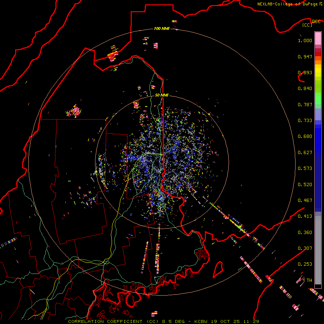The width and height of the screenshot is (324, 324).
Task: Click the gray segment of the color bar
Action: click(318, 250)
